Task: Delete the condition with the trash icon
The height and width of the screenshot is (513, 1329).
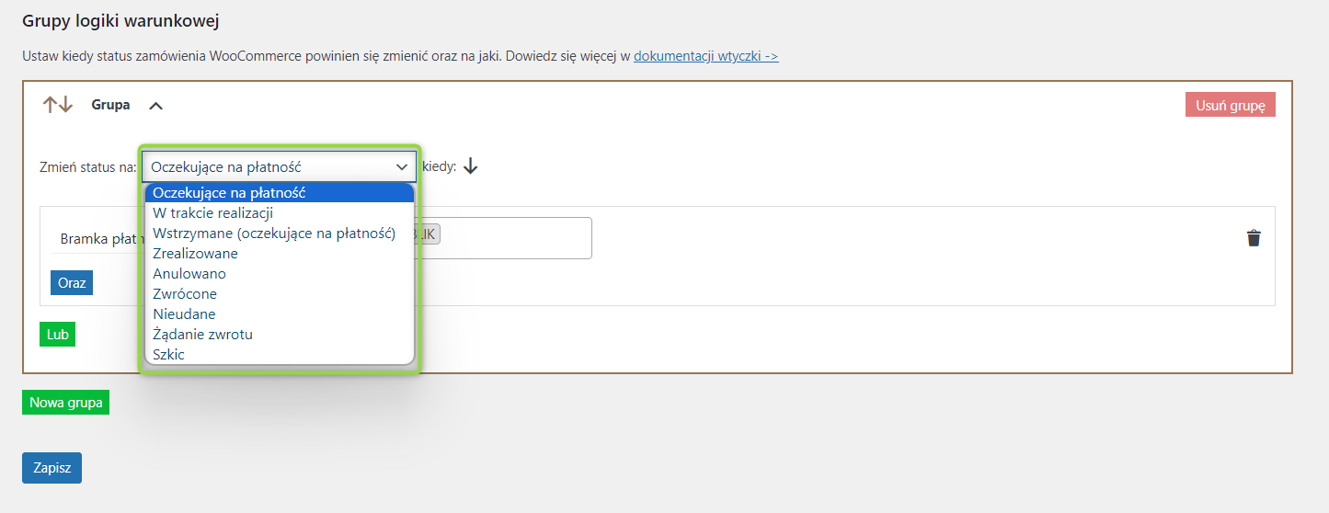Action: (1254, 238)
